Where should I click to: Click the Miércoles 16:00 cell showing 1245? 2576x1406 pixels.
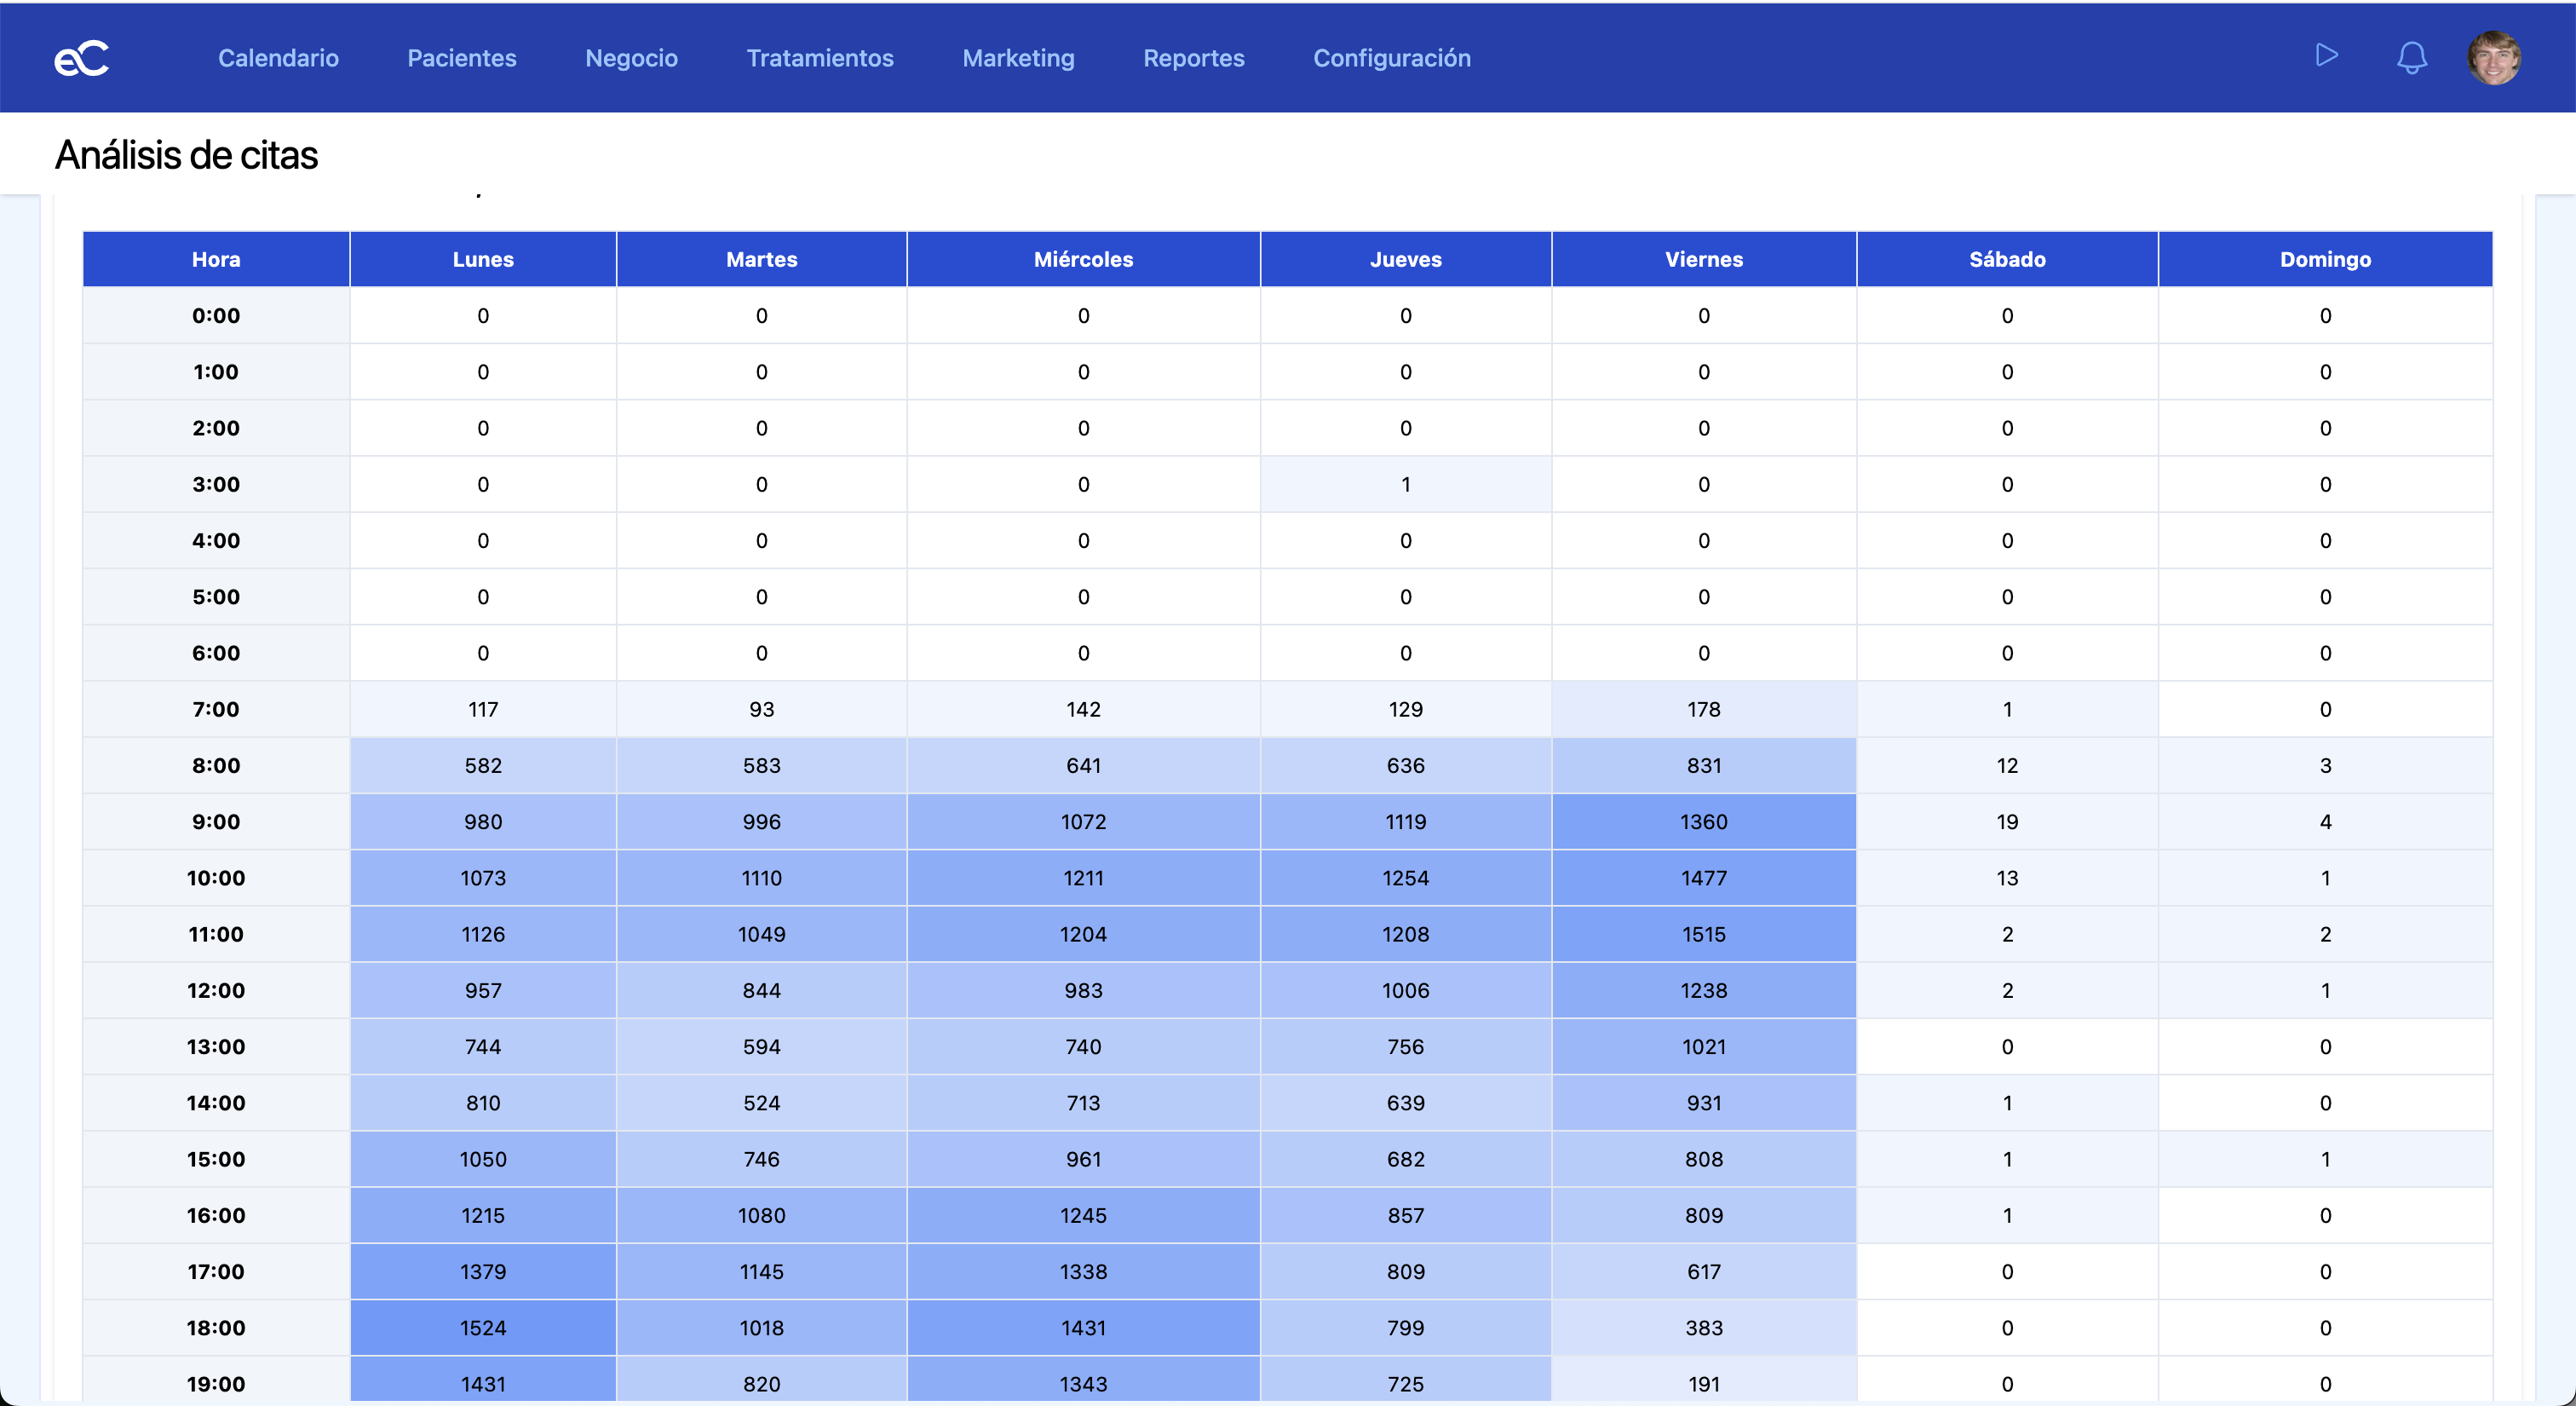click(1083, 1215)
